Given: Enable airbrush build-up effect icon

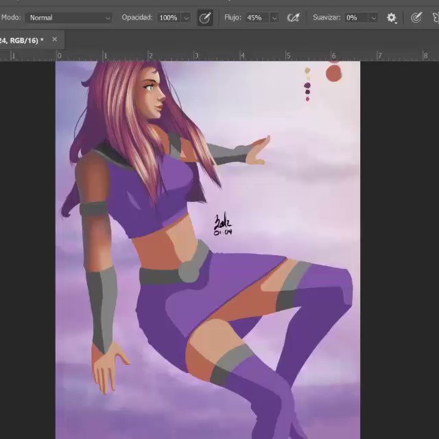Looking at the screenshot, I should click(293, 18).
